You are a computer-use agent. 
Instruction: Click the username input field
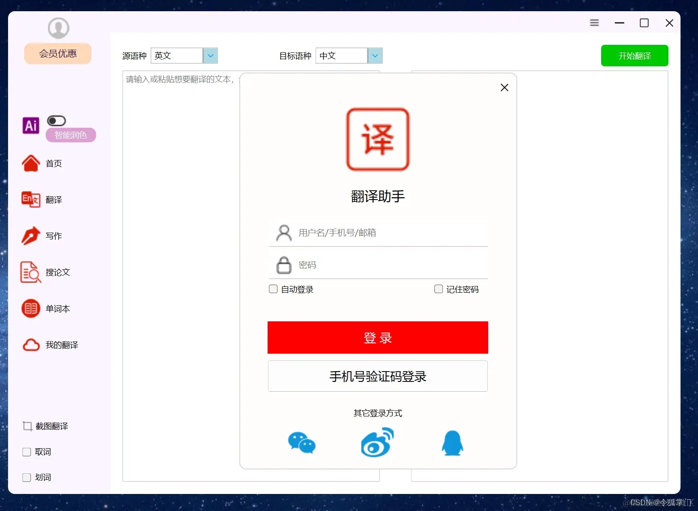tap(386, 233)
